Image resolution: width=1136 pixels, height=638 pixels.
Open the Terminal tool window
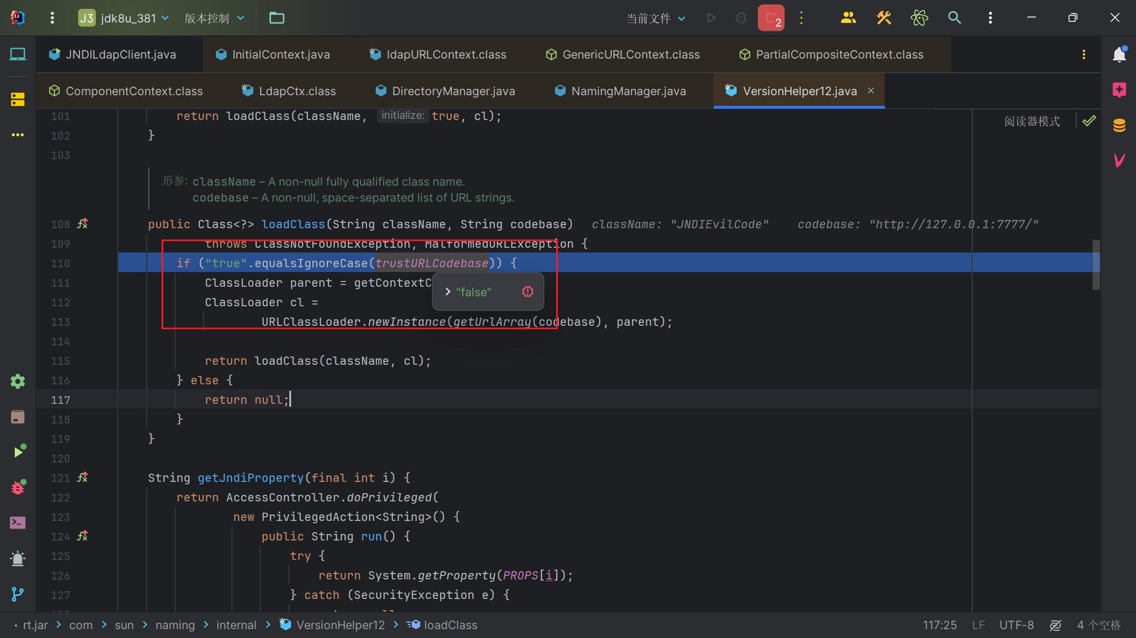click(18, 523)
